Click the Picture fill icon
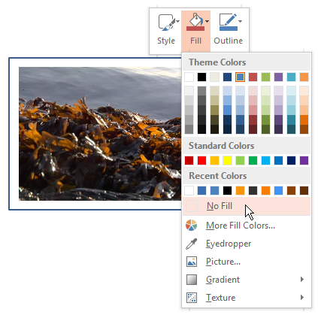318x315 pixels. pos(192,262)
